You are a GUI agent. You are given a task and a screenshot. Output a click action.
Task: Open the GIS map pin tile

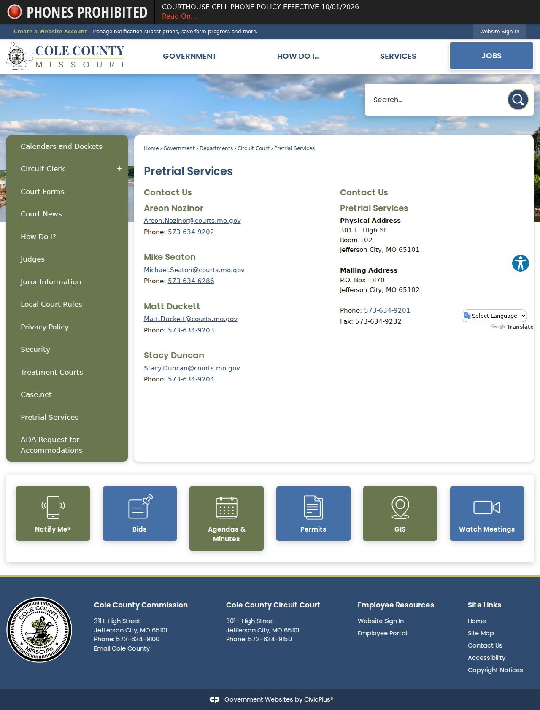[400, 513]
